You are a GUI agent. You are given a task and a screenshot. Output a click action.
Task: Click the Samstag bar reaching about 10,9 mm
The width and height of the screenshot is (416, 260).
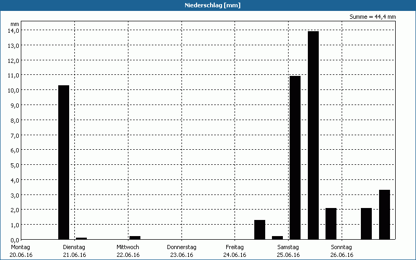click(x=295, y=158)
